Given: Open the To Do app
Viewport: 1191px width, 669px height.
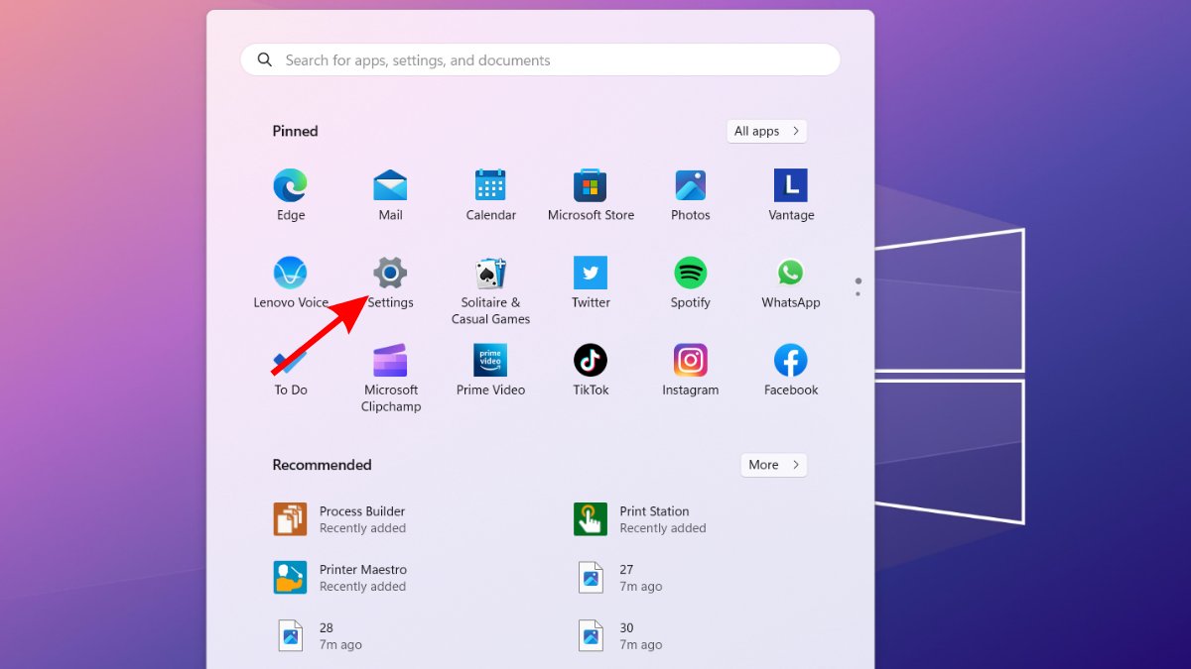Looking at the screenshot, I should [x=291, y=370].
